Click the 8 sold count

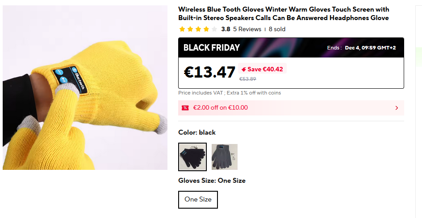pyautogui.click(x=277, y=29)
